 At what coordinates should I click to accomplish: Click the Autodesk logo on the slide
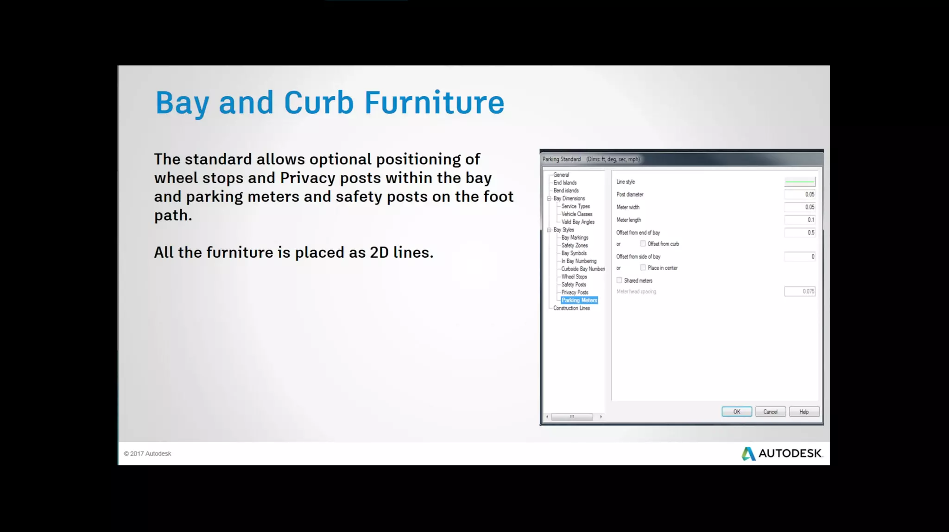(782, 453)
